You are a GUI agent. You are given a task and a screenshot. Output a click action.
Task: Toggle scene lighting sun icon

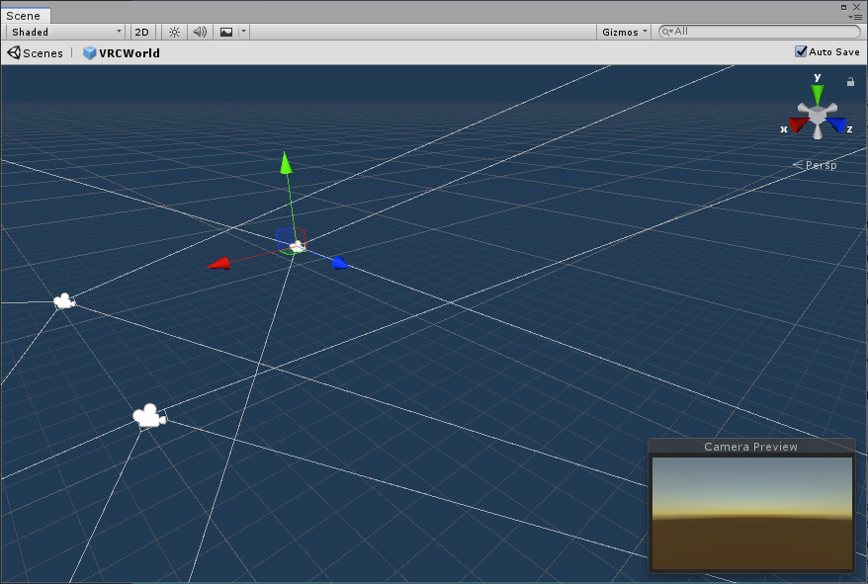(174, 32)
